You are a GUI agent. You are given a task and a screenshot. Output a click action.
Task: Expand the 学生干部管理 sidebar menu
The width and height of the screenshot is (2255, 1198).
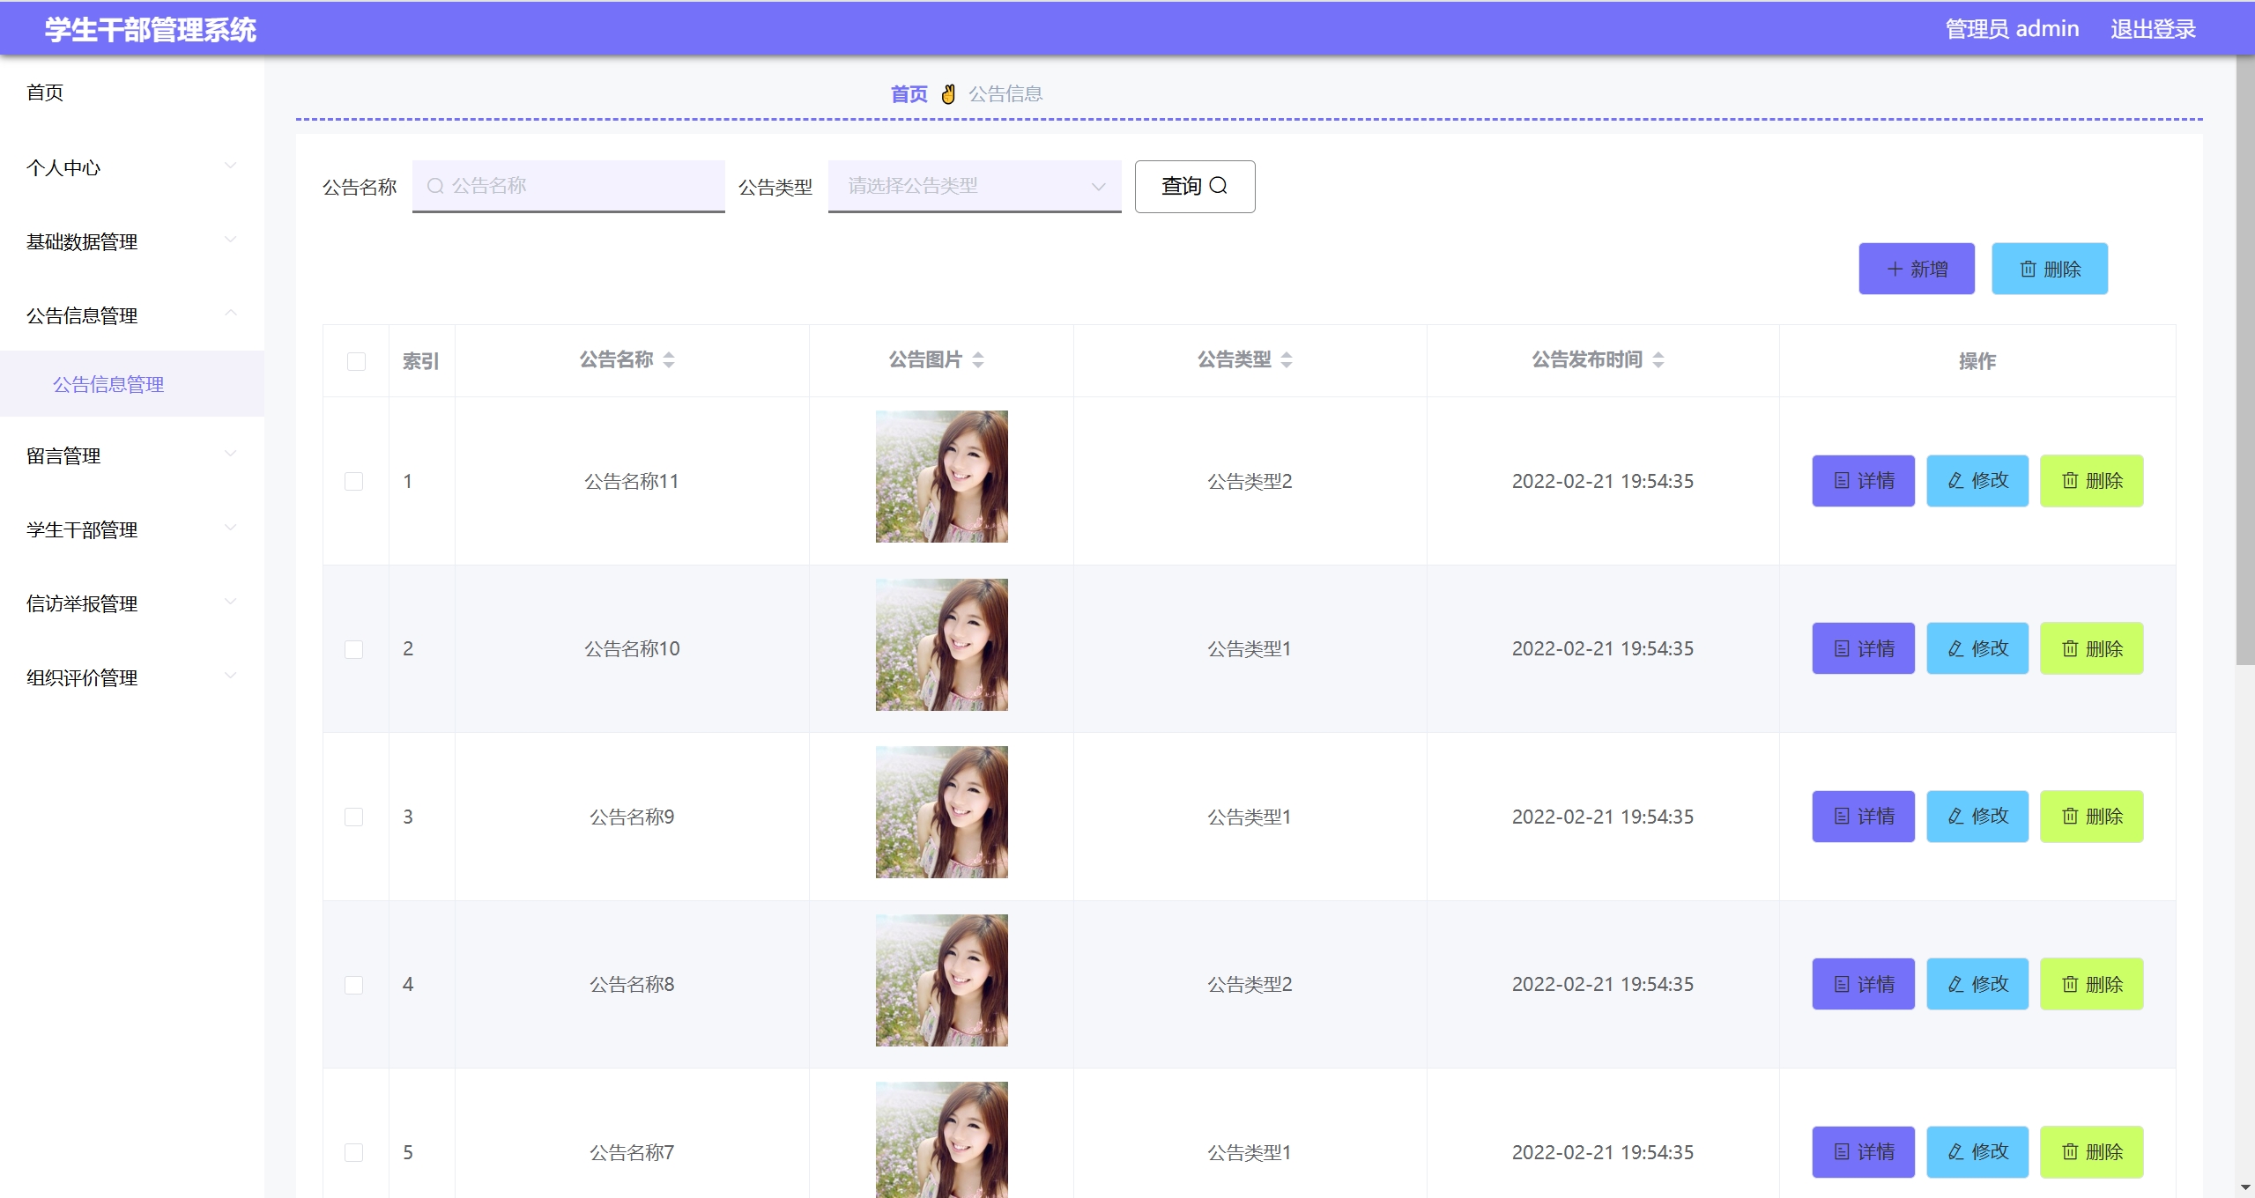(x=132, y=529)
